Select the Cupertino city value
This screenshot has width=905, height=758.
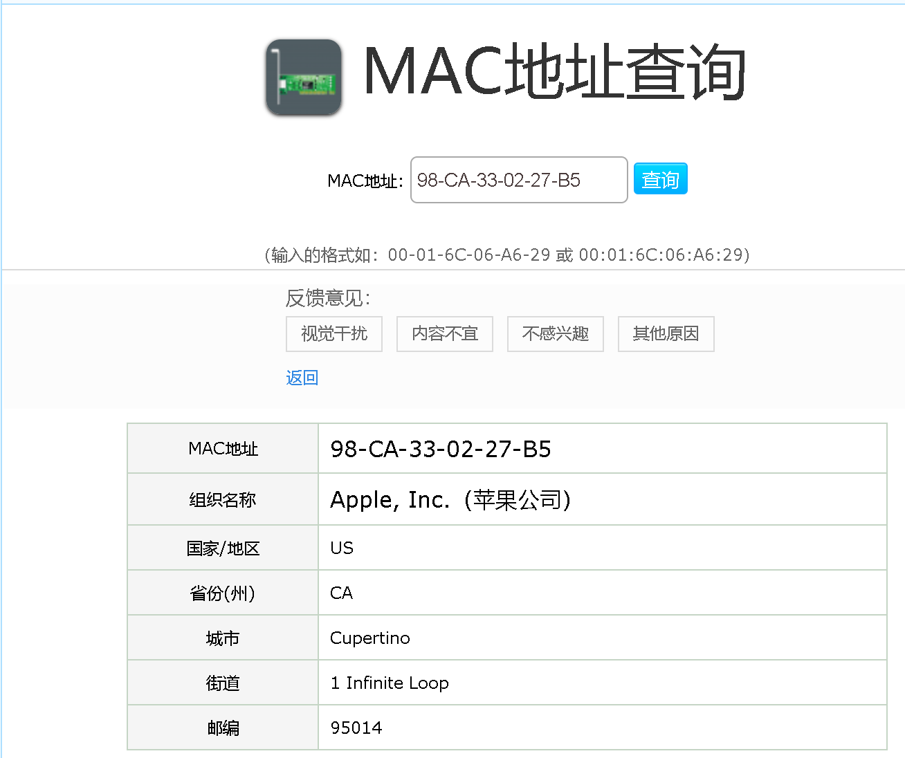370,638
